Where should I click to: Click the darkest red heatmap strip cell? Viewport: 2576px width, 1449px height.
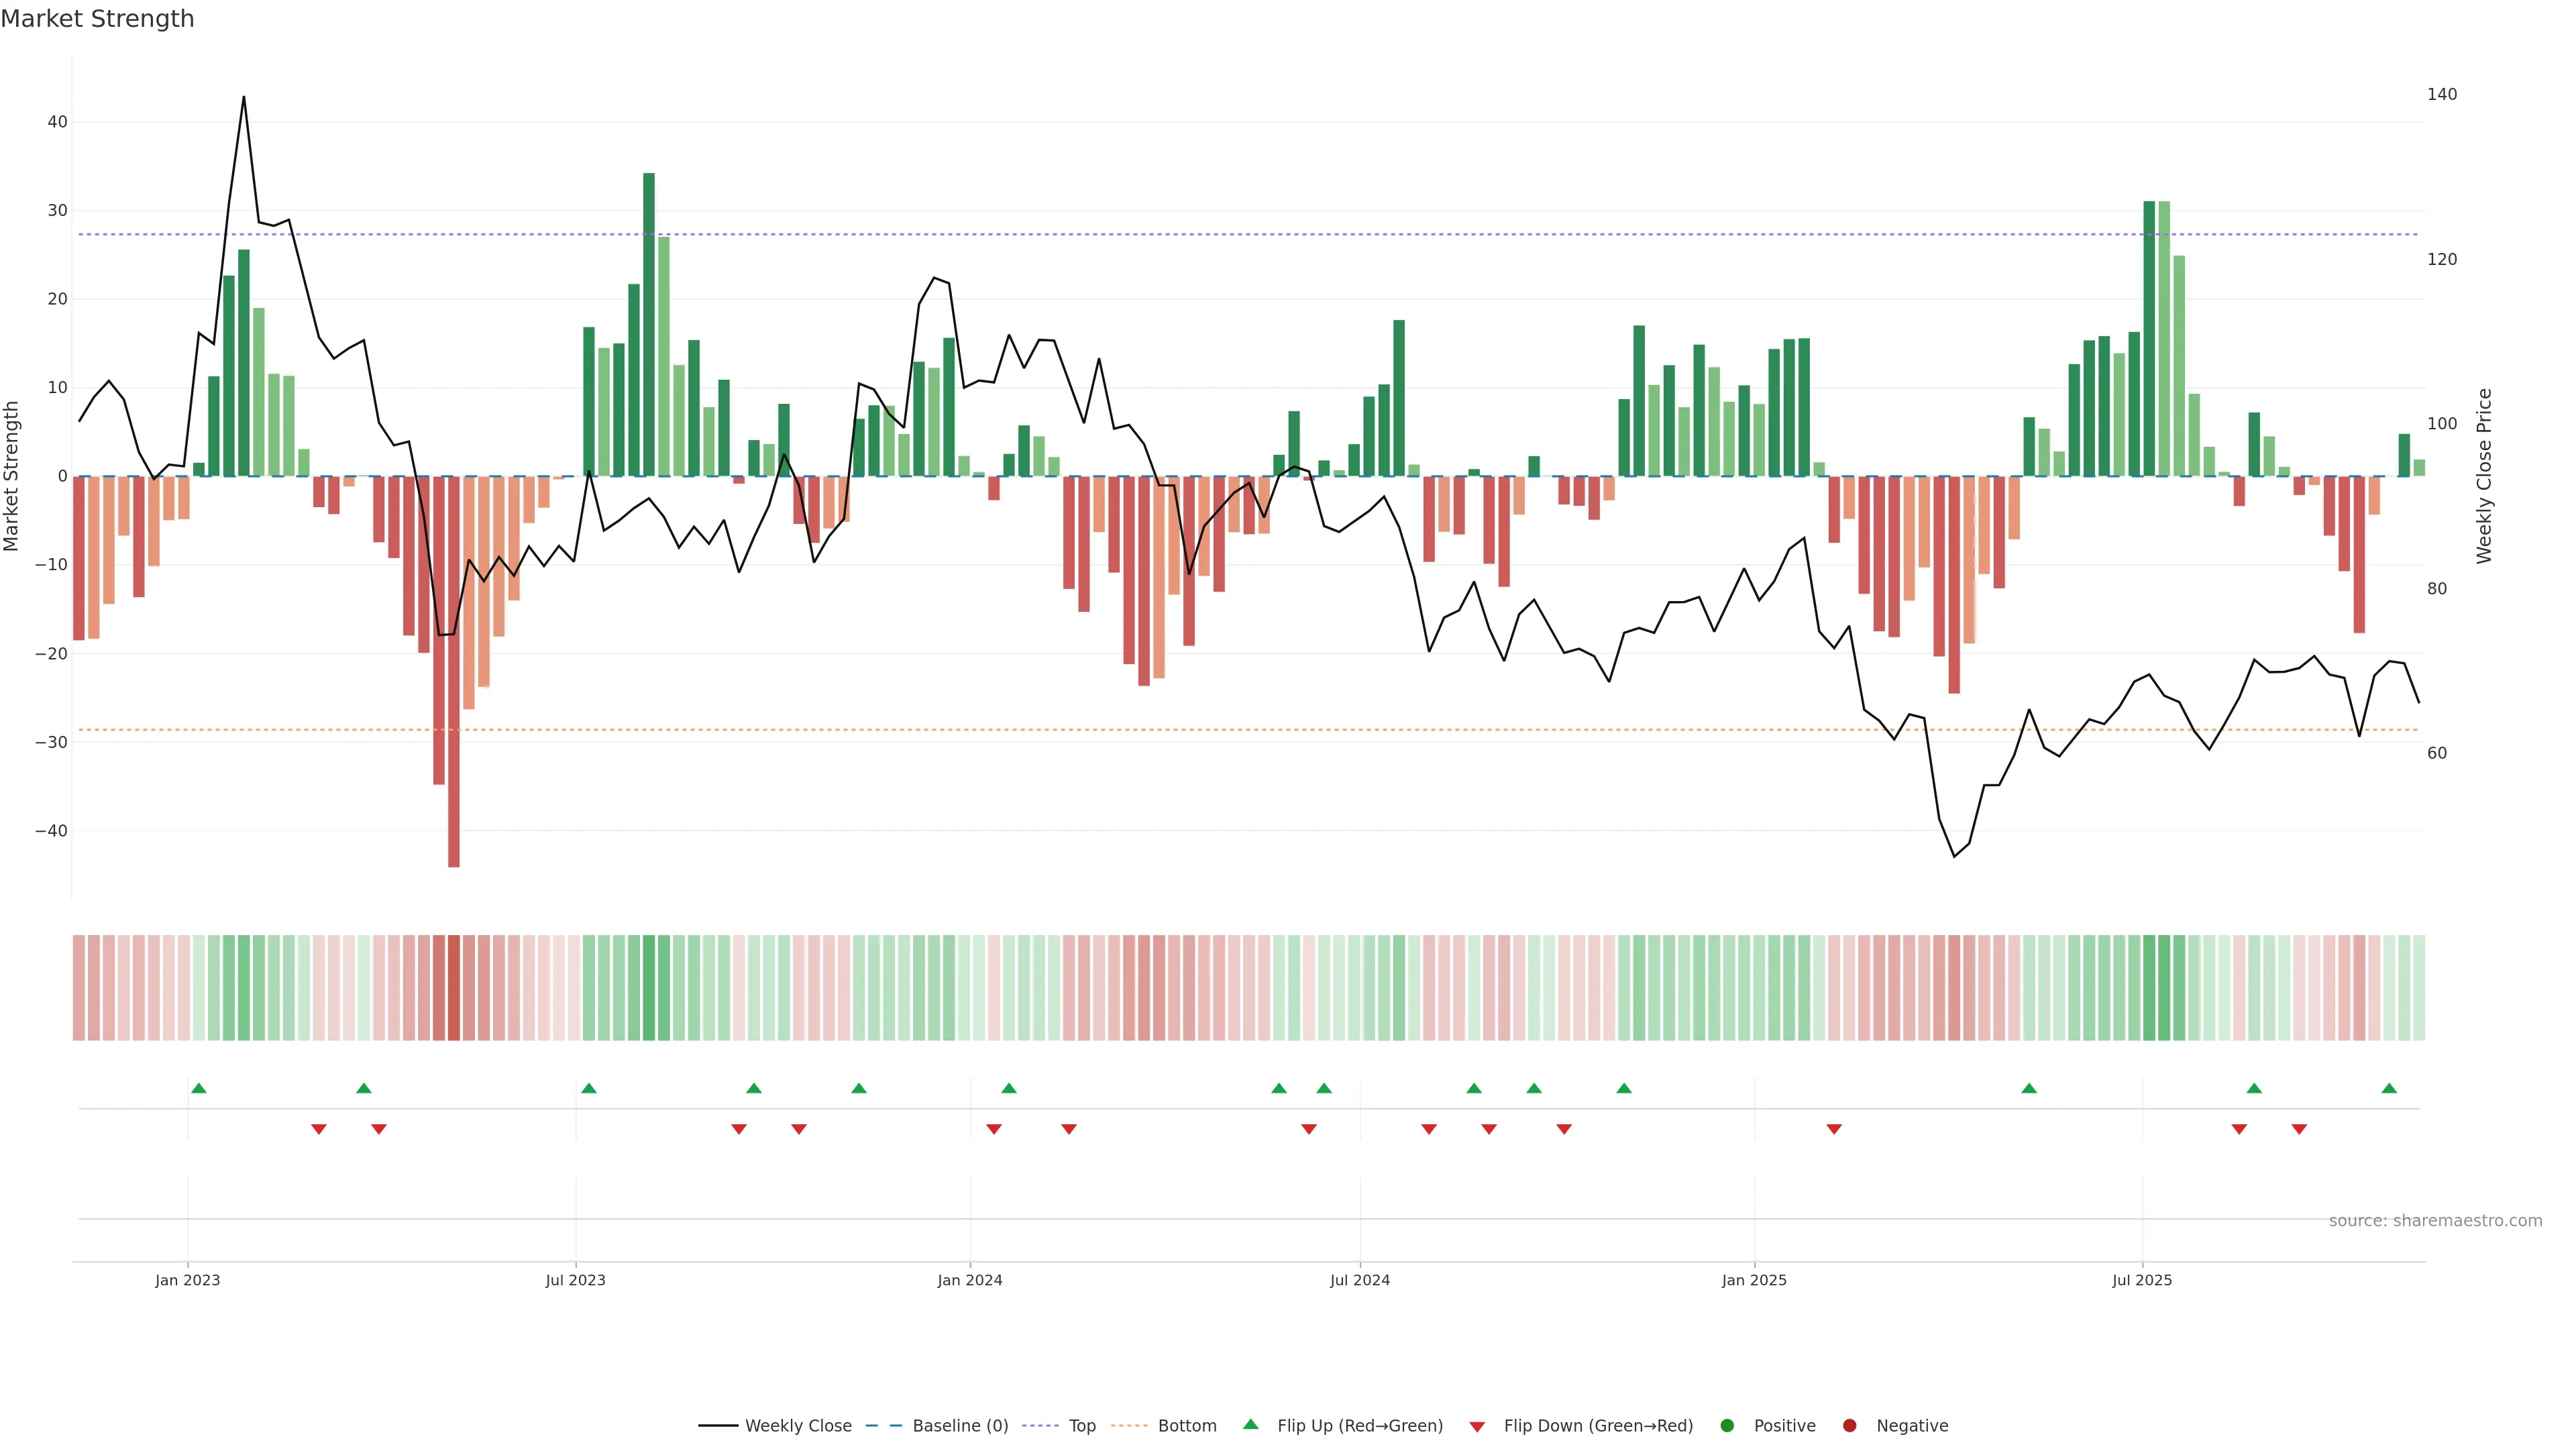point(454,987)
